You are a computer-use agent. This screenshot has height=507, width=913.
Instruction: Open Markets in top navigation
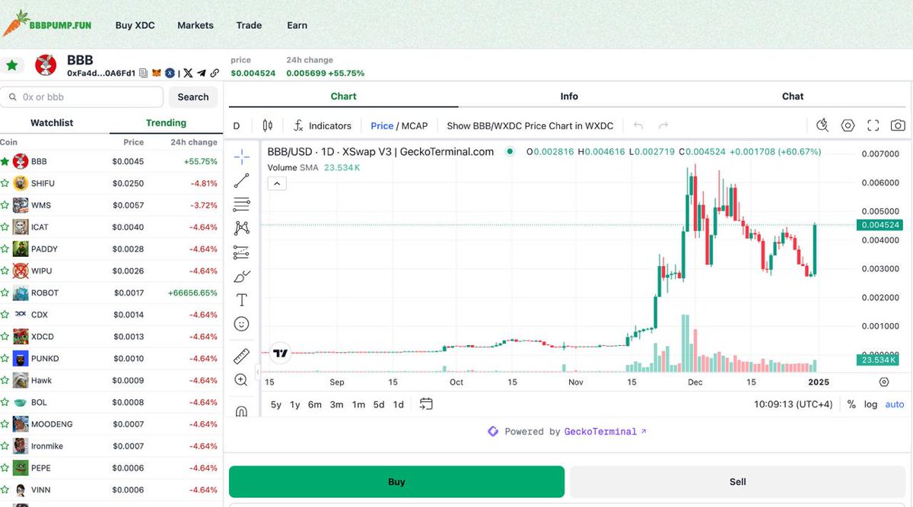click(196, 25)
